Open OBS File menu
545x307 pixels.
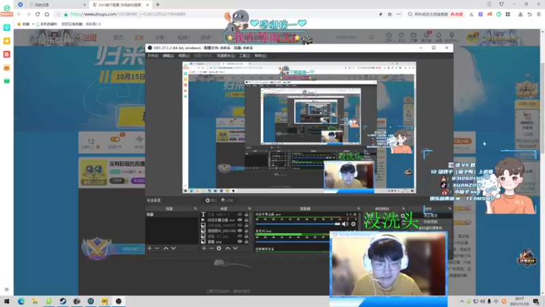tap(153, 56)
